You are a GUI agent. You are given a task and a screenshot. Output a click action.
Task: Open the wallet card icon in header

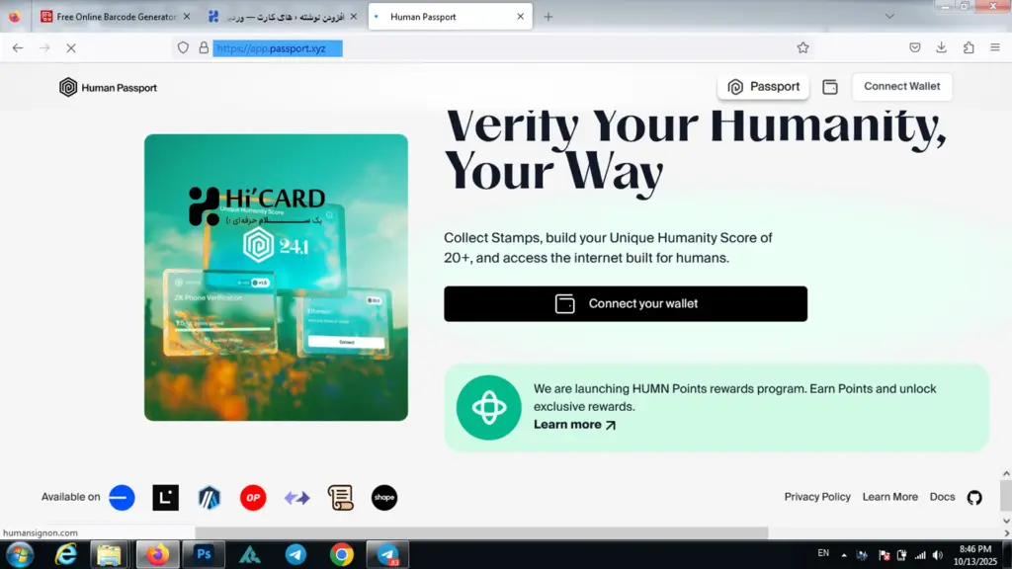pos(830,87)
